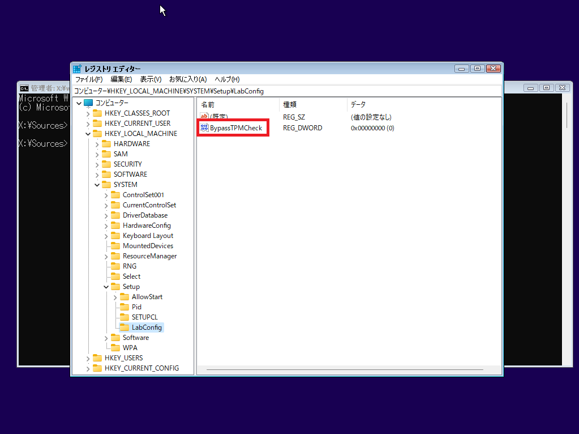Screen dimensions: 579x434
Task: Select the HKEY_USERS folder icon
Action: coord(97,358)
